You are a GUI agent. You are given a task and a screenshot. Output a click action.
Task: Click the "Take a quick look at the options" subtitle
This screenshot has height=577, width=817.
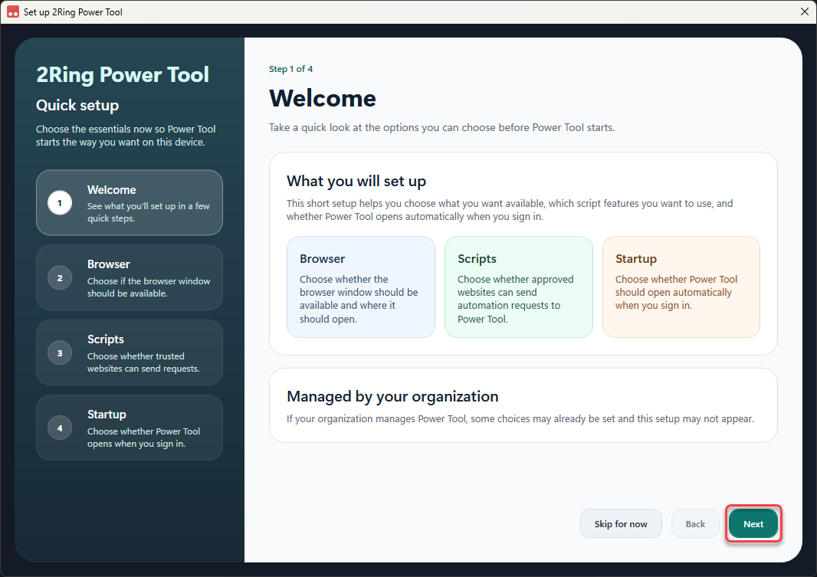442,128
